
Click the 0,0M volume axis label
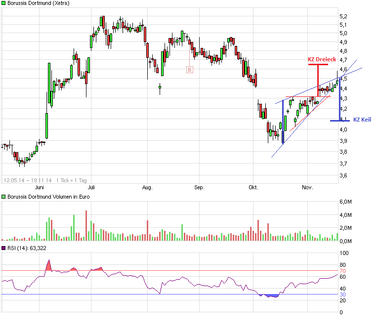pyautogui.click(x=345, y=241)
